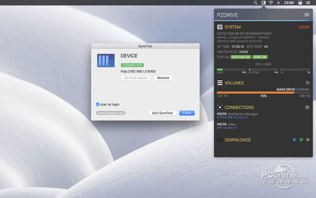This screenshot has height=198, width=316.
Task: Click the UP TIME value 12:56:10
Action: [237, 47]
